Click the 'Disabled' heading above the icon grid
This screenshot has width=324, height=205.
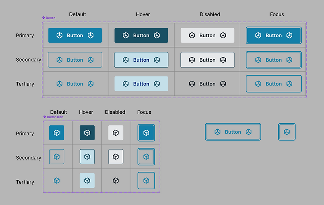(x=115, y=112)
